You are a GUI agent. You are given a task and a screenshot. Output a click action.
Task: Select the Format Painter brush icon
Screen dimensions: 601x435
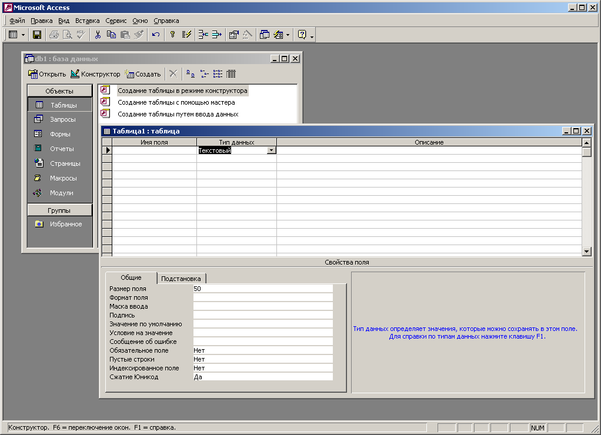click(x=139, y=35)
